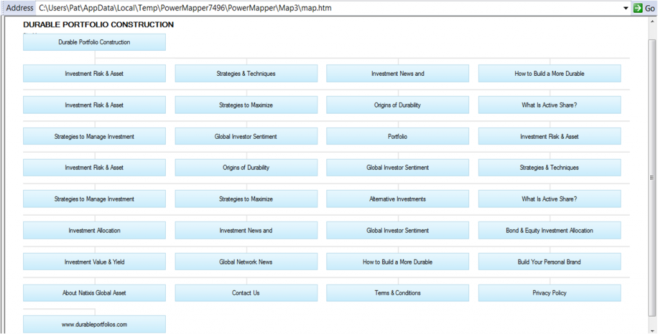Open the Durable Portfolio Construction root box
658x334 pixels.
pyautogui.click(x=94, y=42)
